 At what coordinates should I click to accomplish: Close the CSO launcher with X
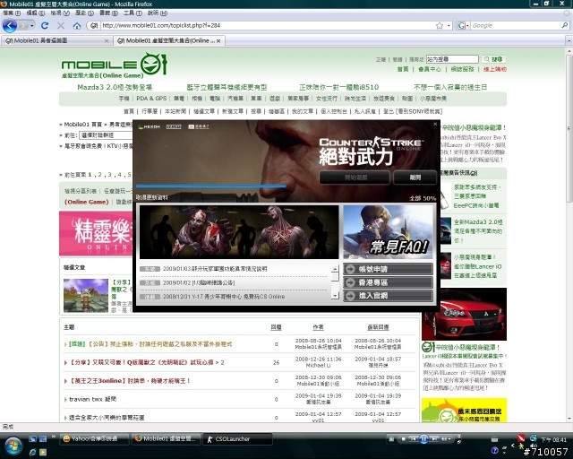435,124
